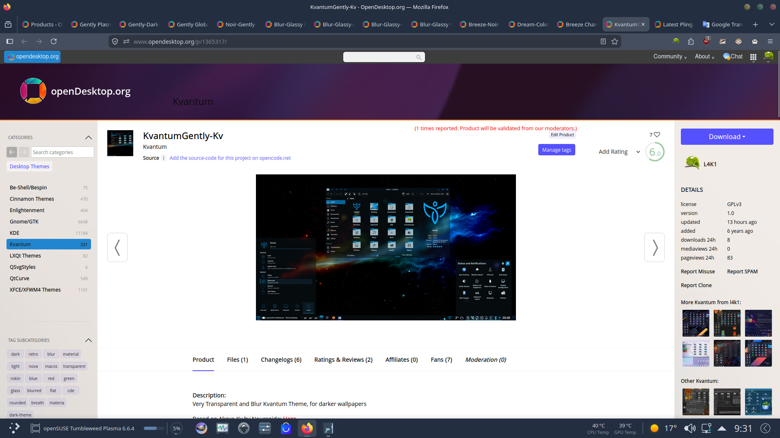Click the Manage tags button
This screenshot has height=438, width=780.
coord(556,150)
